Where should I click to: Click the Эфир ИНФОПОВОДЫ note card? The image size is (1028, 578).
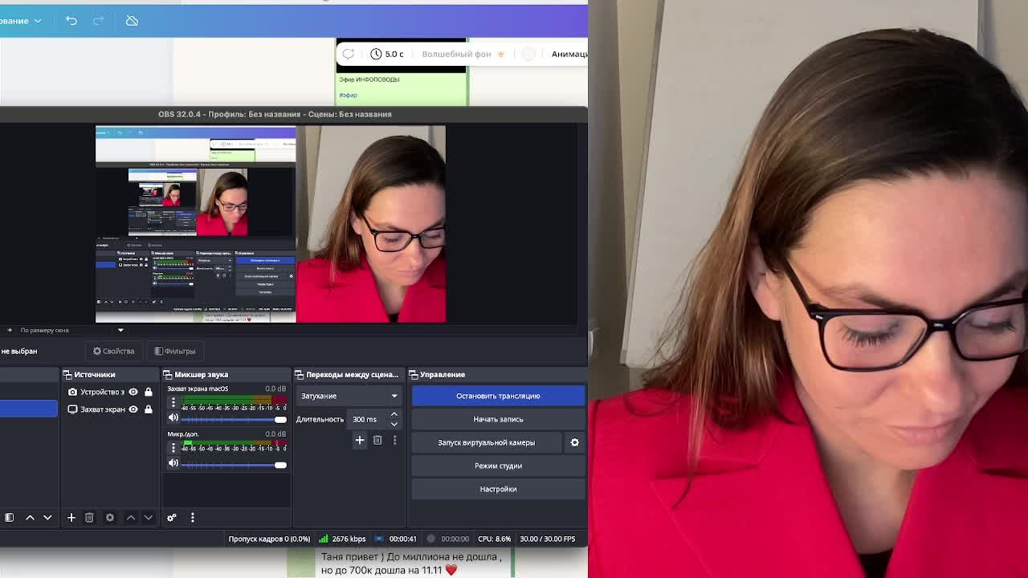[x=402, y=88]
